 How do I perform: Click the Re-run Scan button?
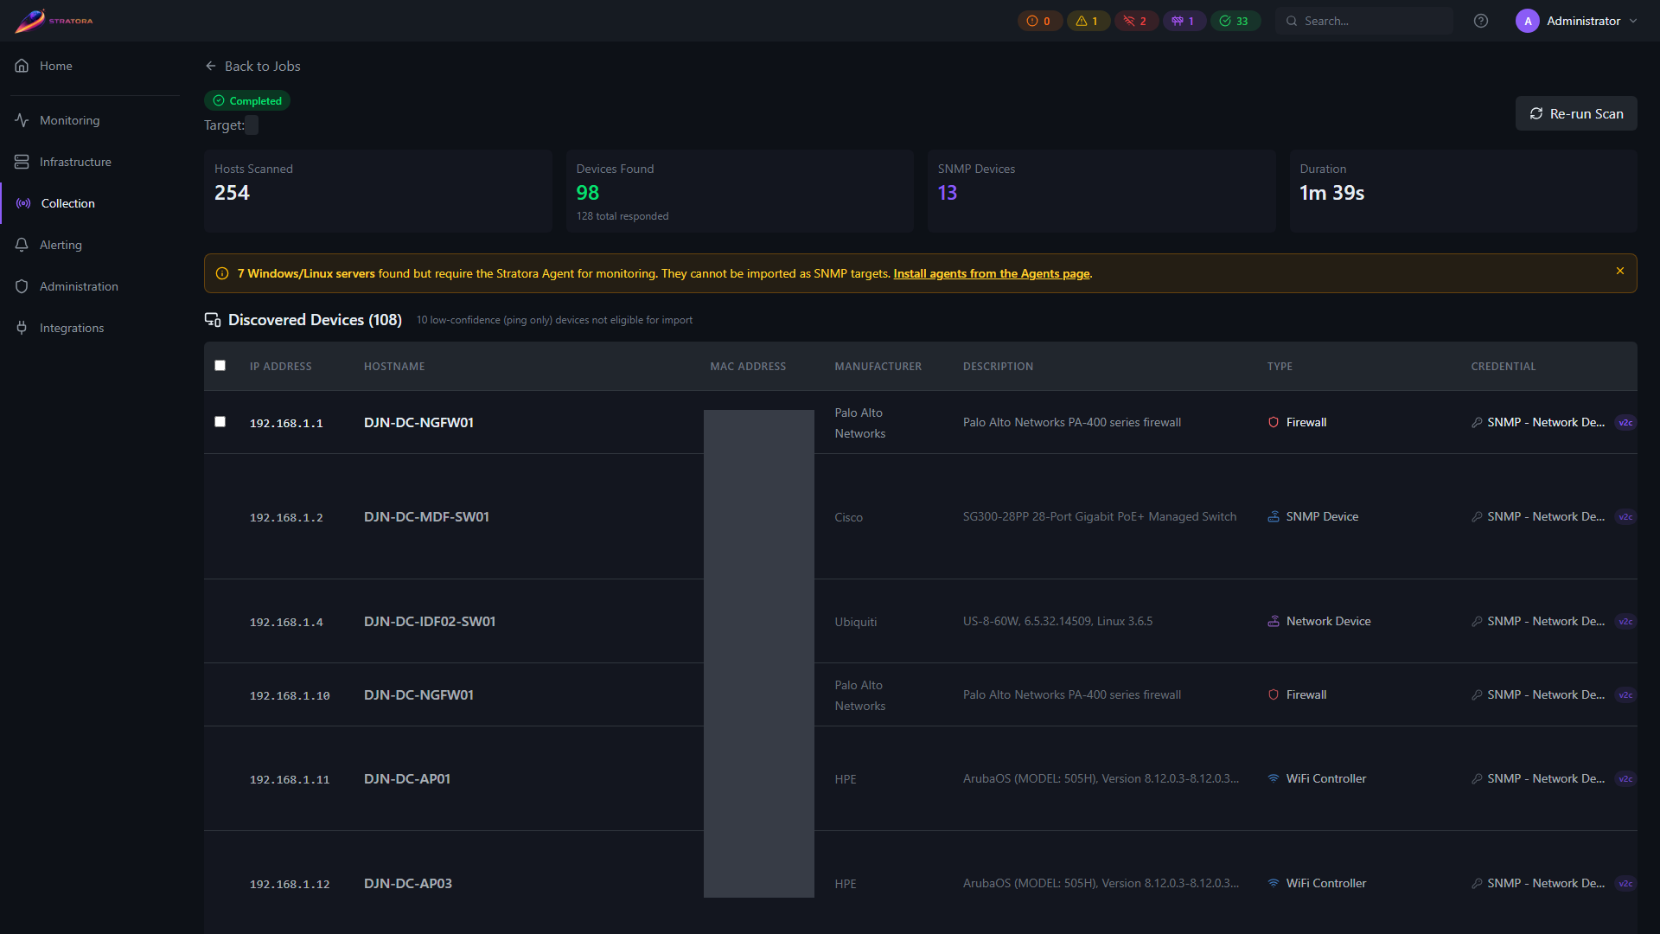[1575, 113]
